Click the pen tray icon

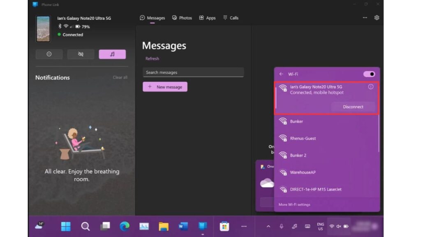pyautogui.click(x=294, y=227)
